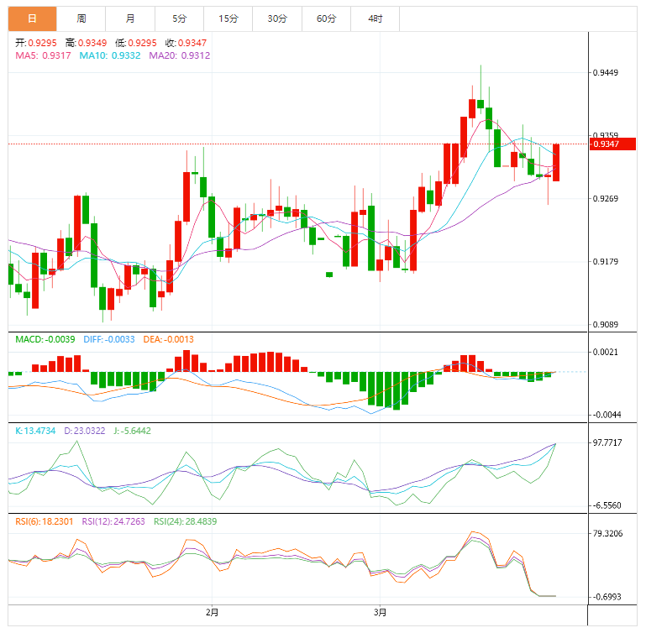The width and height of the screenshot is (646, 633).
Task: Open the 15分 timeframe tab
Action: point(228,18)
